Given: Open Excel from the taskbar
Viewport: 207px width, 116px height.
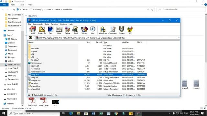Looking at the screenshot, I should 101,113.
